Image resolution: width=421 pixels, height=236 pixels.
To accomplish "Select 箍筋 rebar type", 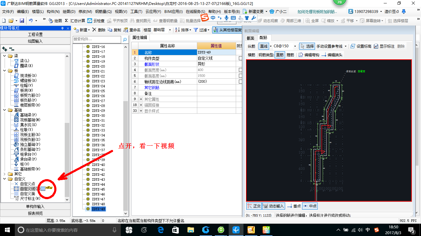I will pos(290,55).
